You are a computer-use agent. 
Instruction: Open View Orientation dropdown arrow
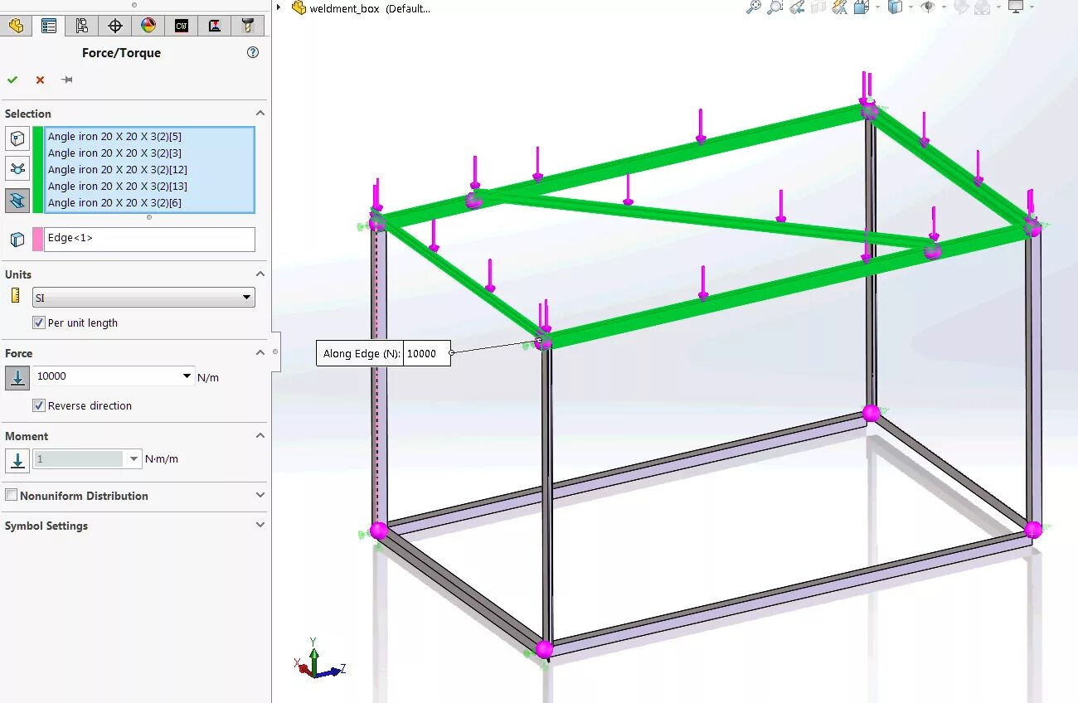(x=876, y=7)
